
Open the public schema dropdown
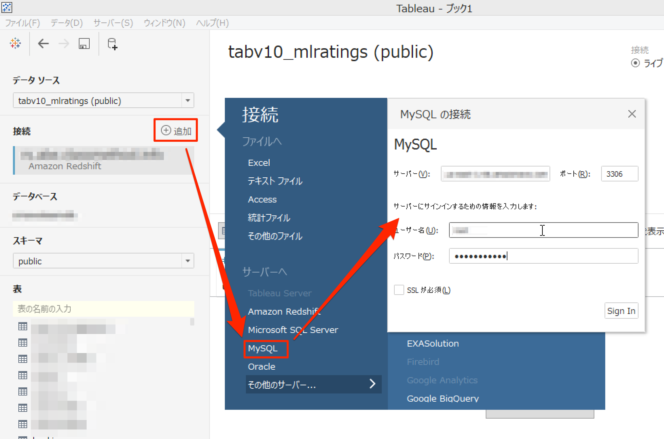click(188, 261)
